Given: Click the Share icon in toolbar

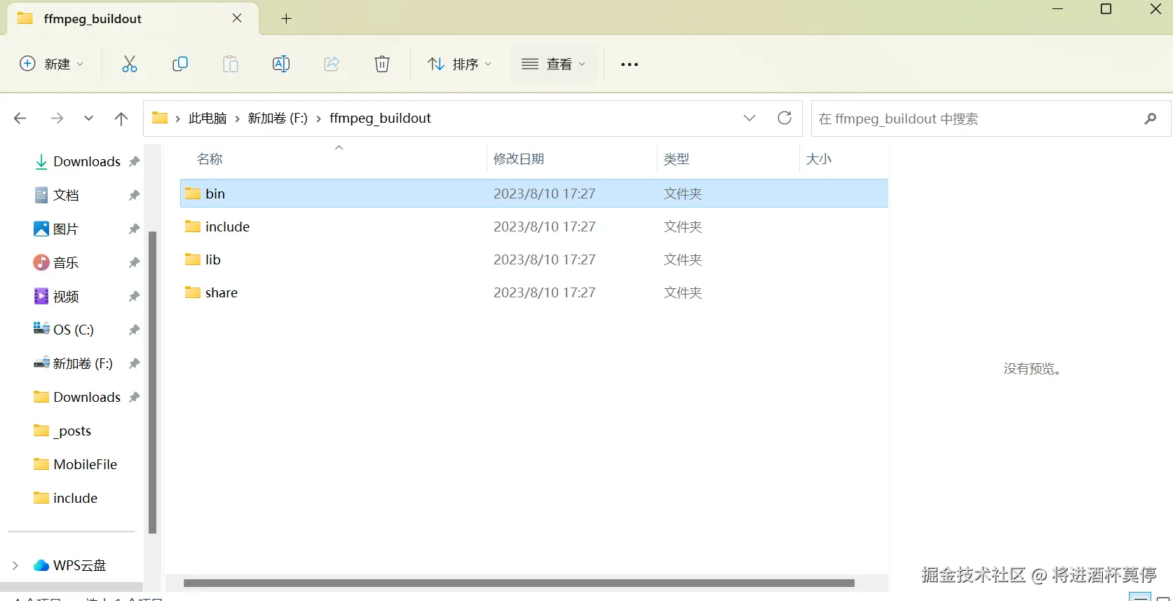Looking at the screenshot, I should 332,64.
